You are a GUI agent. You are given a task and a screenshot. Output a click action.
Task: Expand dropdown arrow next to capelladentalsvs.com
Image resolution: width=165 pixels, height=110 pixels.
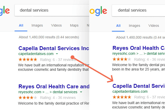(x=57, y=54)
